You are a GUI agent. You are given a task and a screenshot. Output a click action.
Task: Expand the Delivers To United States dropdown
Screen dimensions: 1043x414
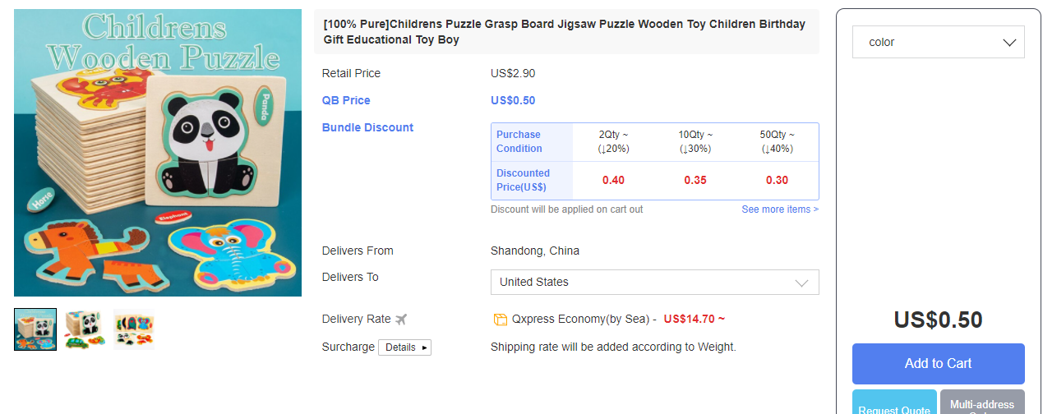[654, 282]
